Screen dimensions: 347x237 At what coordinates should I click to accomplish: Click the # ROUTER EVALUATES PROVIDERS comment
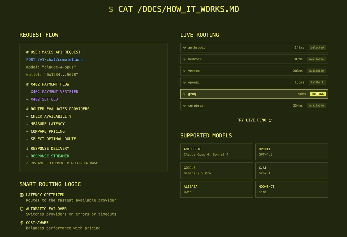click(58, 109)
